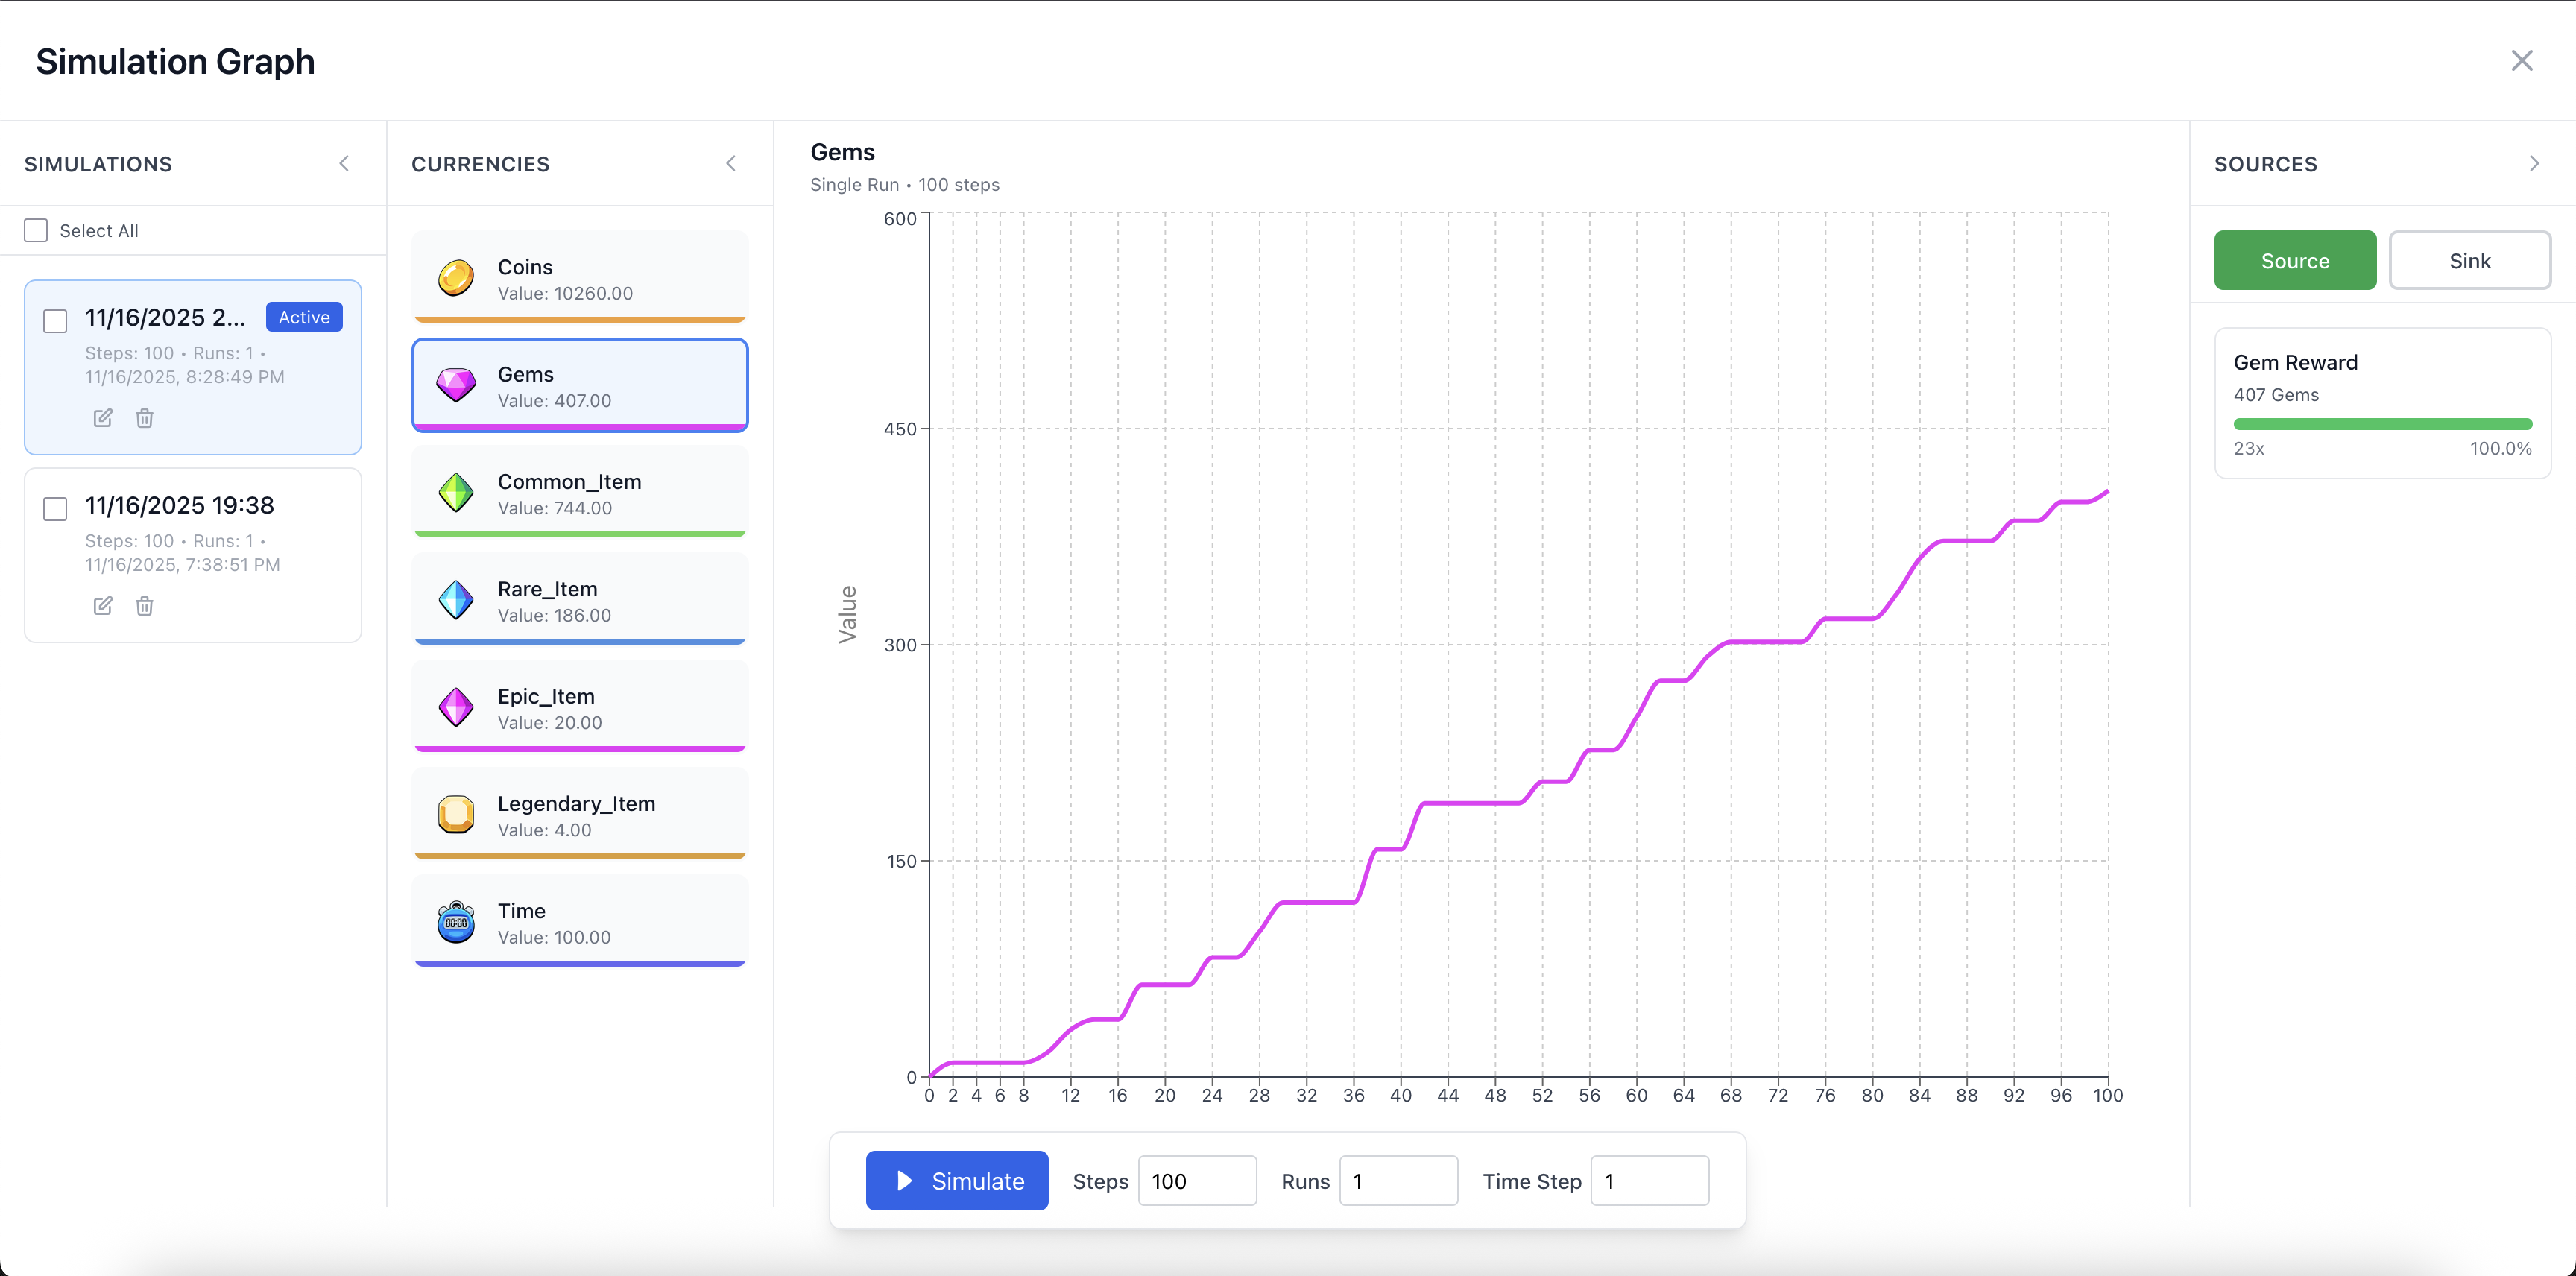Screen dimensions: 2576x1276
Task: Pick the Legendary_Item gold gem icon
Action: coord(456,815)
